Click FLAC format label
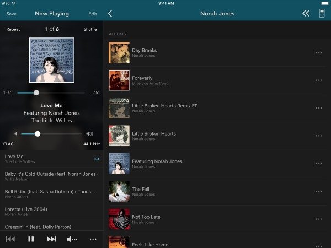Image resolution: width=331 pixels, height=248 pixels. (8, 144)
